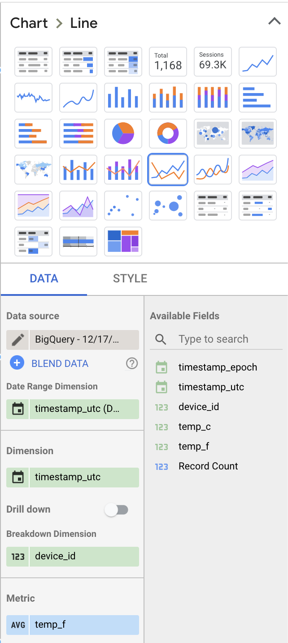Select the vertical column chart icon
The width and height of the screenshot is (288, 643).
(x=123, y=98)
